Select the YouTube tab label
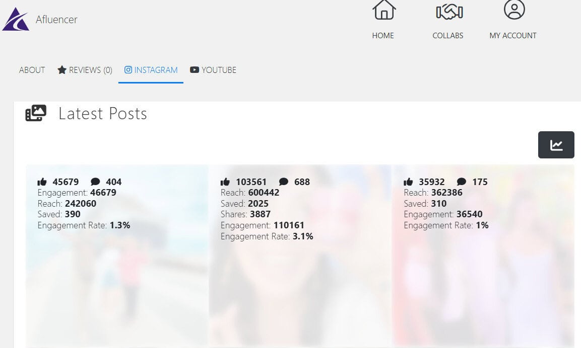 pos(219,70)
